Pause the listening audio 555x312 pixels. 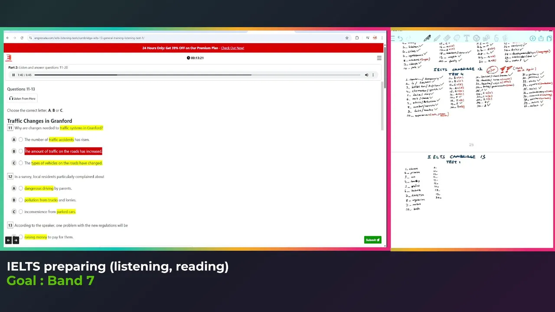coord(13,75)
